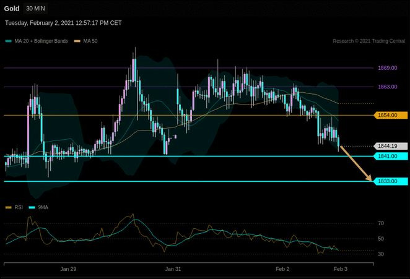This screenshot has height=279, width=410.
Task: Click the Jan 29 date axis label
Action: [68, 269]
